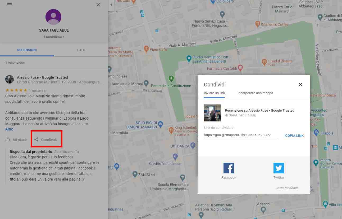Viewport: 342px width, 219px height.
Task: Expand review text with Altro
Action: (x=9, y=129)
